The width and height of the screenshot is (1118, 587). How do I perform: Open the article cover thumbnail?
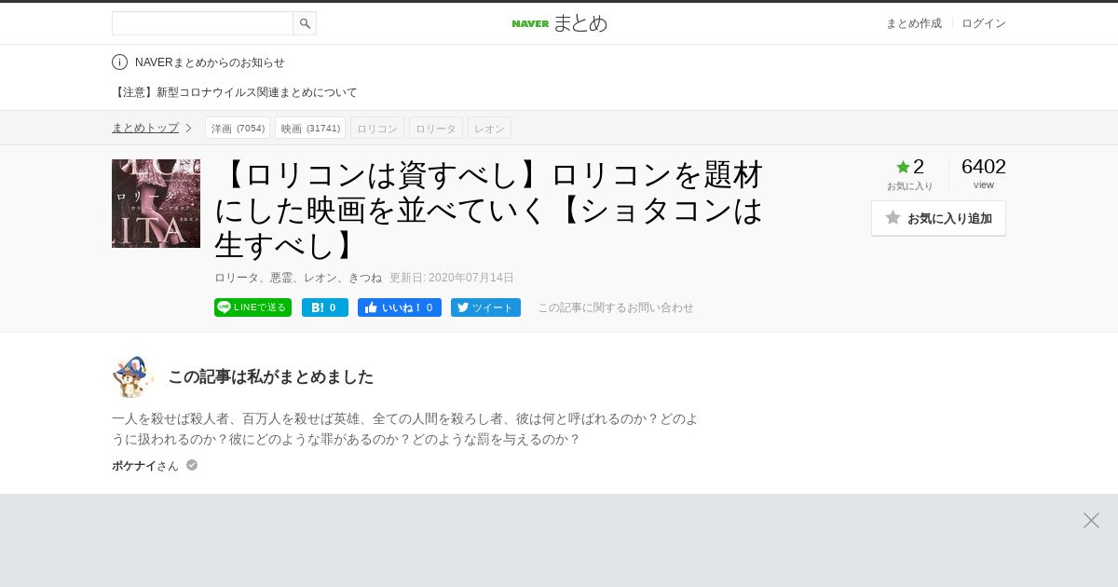[156, 203]
